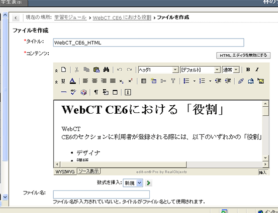Open the font color tool
This screenshot has height=213, width=278.
(73, 81)
